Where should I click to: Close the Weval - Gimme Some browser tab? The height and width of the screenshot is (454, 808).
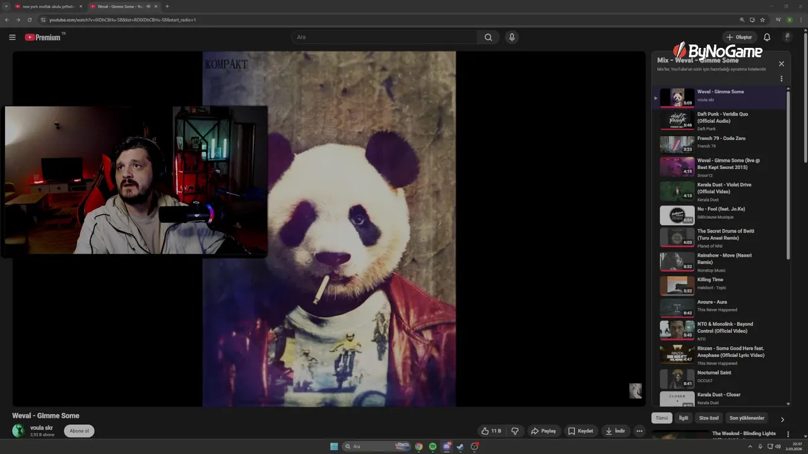156,6
